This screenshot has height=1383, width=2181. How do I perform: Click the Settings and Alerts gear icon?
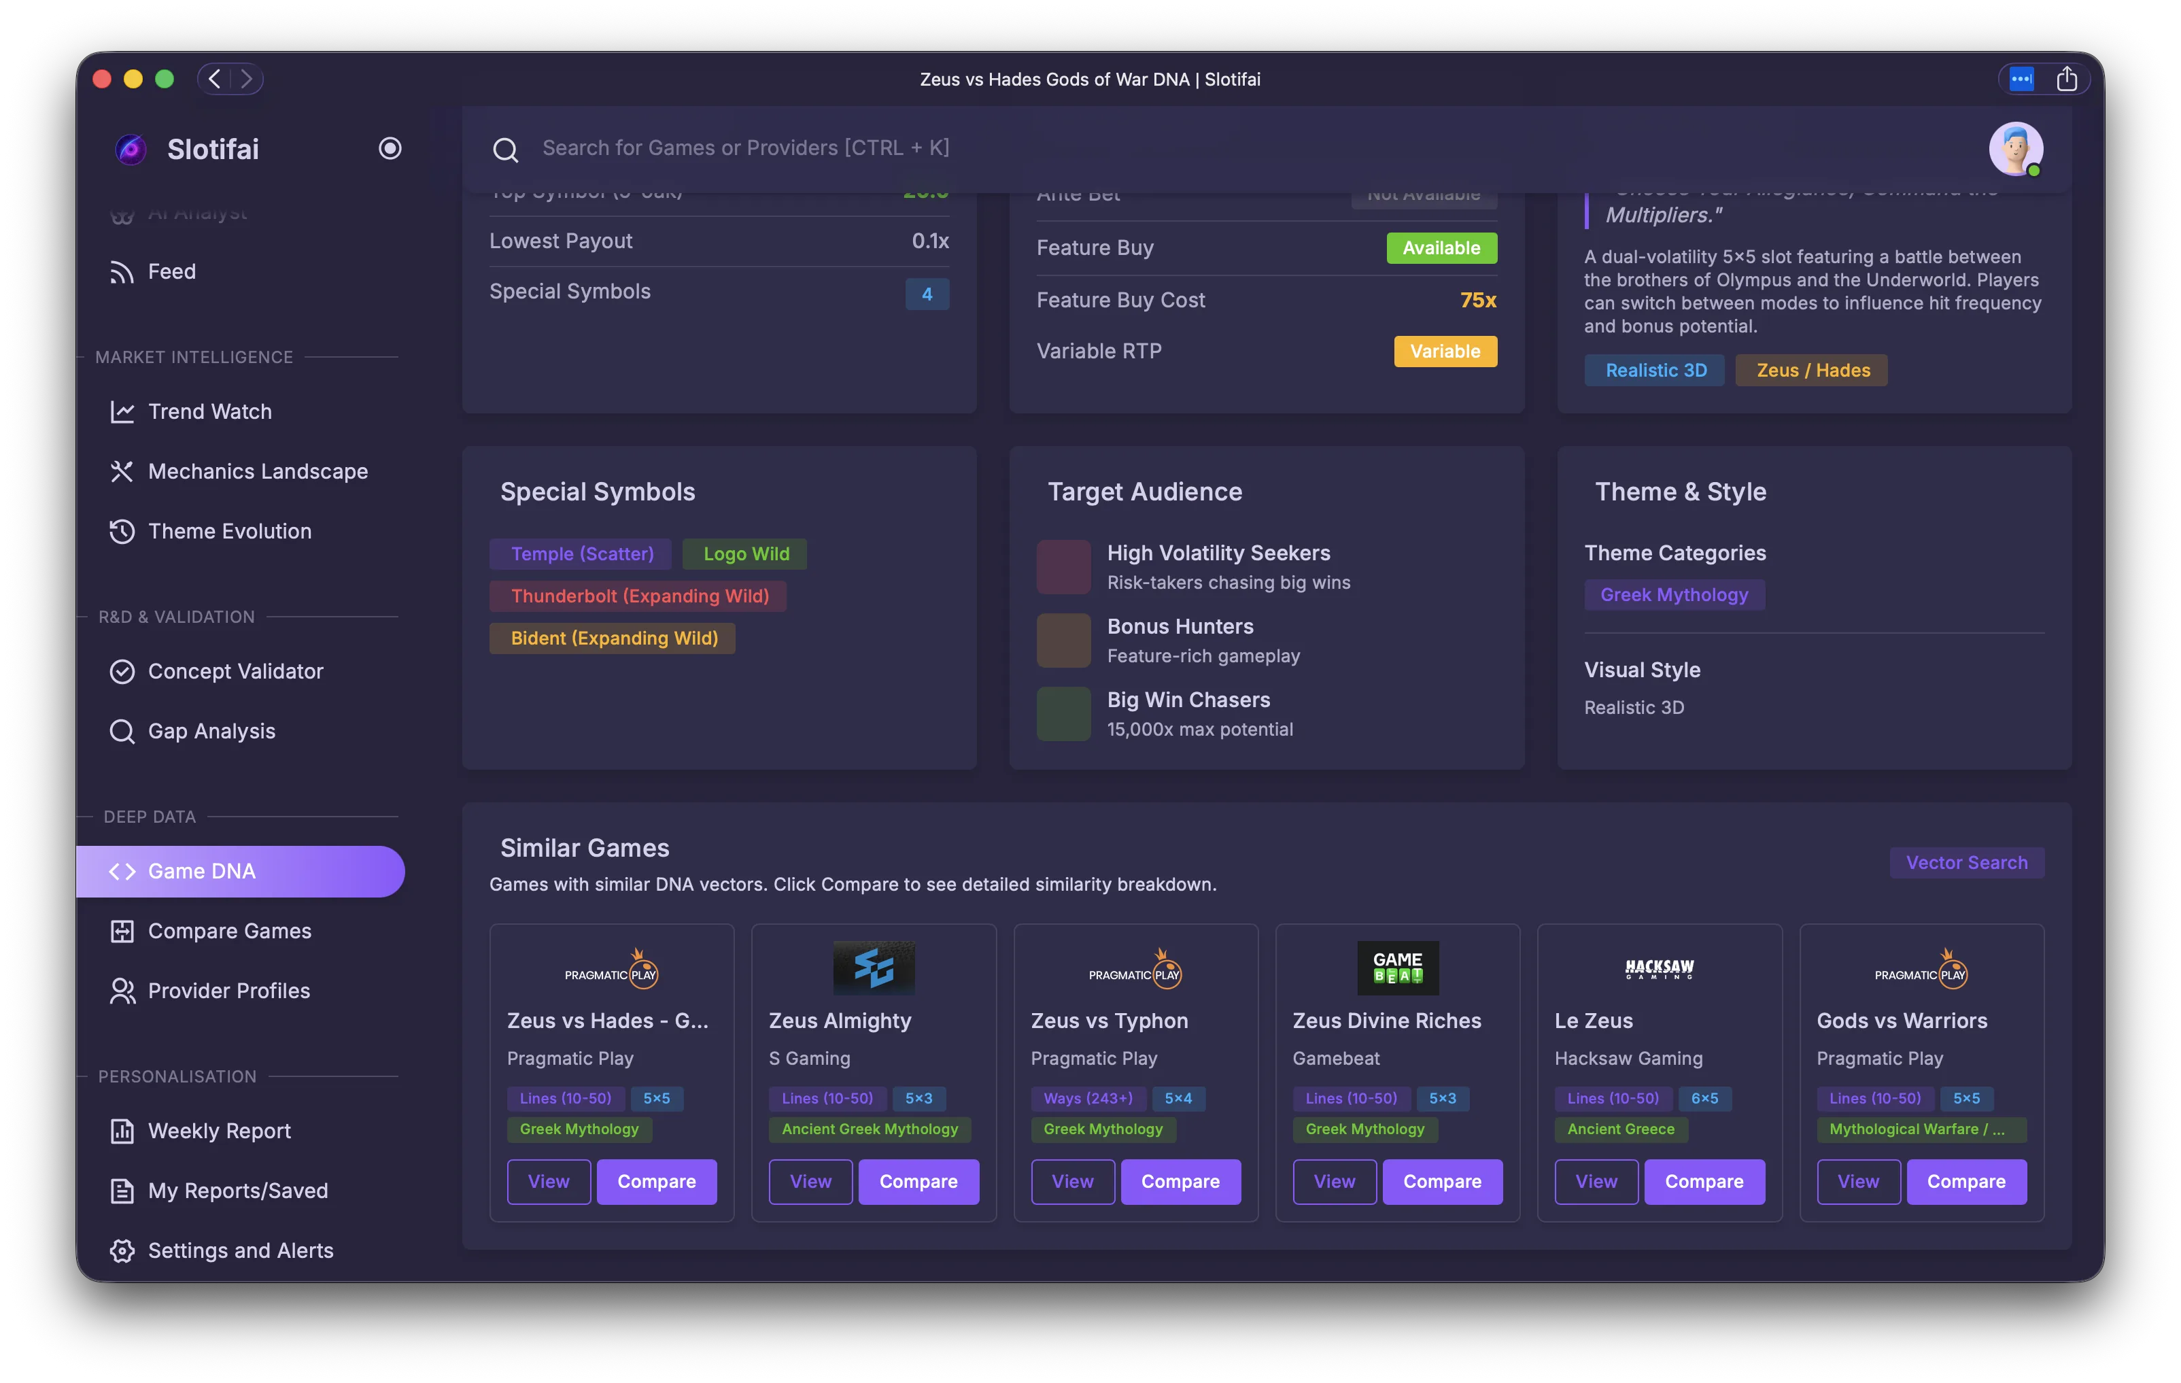[122, 1251]
